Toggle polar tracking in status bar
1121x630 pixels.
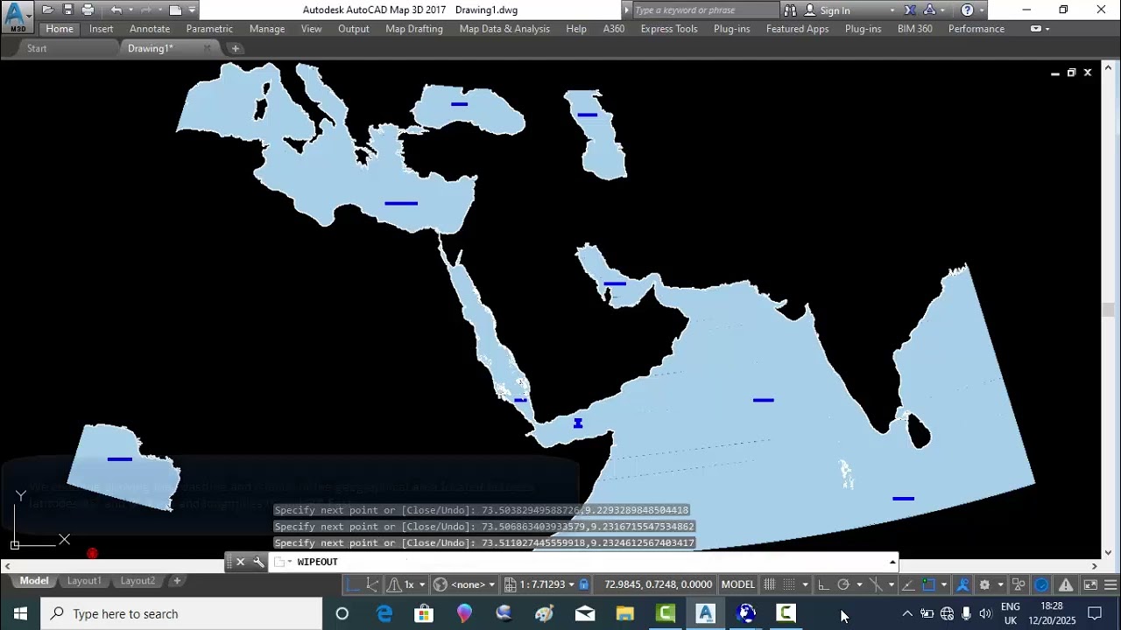(x=843, y=584)
